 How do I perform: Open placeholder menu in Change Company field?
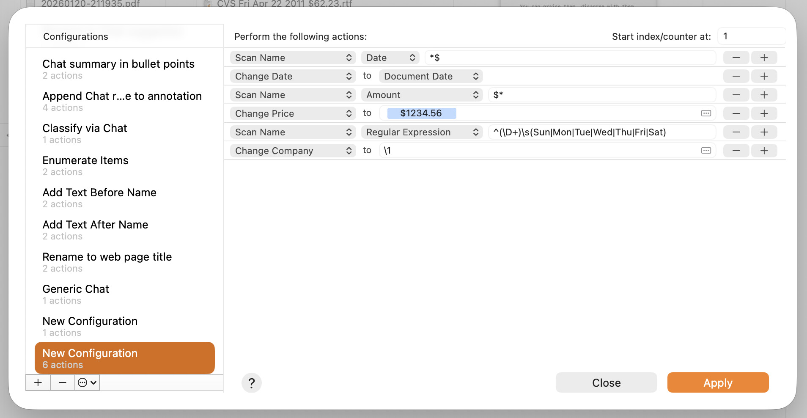(x=706, y=151)
